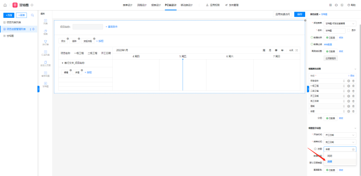Collapse the 单行文本_项目名称 tree row
Viewport: 361px width, 176px height.
point(63,63)
